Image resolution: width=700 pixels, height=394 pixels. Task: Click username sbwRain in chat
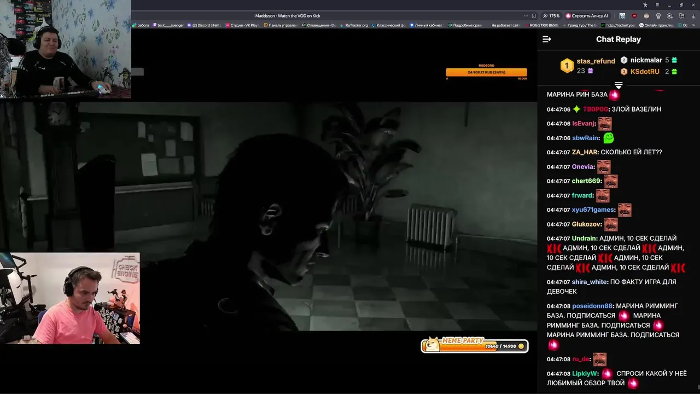tap(585, 138)
